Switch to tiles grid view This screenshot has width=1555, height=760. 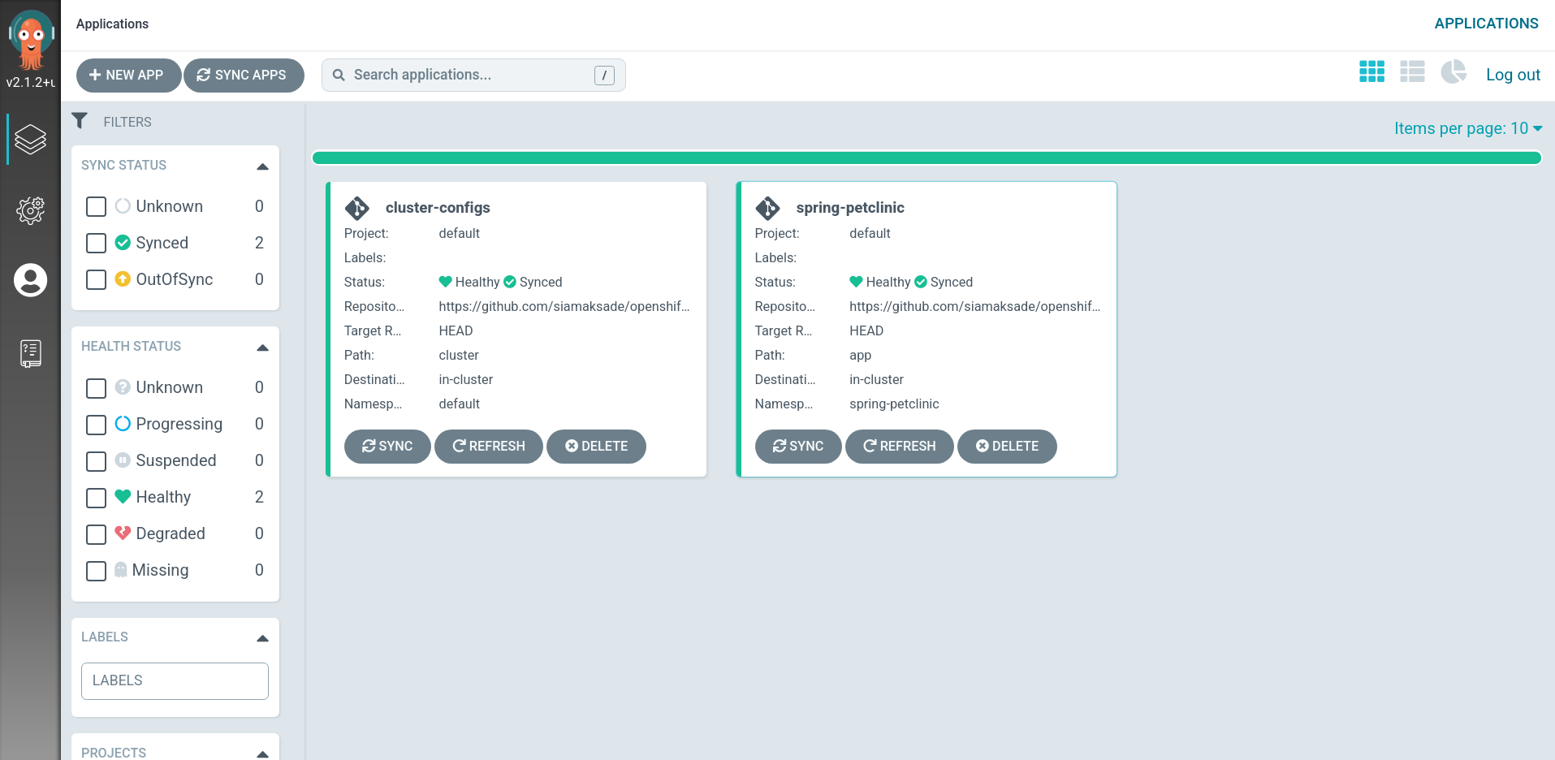[x=1371, y=72]
